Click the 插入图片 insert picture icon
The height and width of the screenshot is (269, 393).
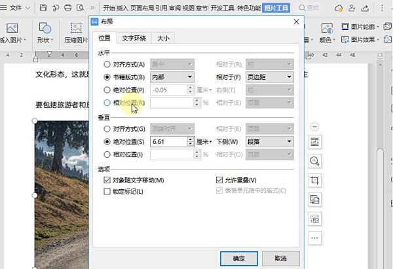(x=12, y=27)
